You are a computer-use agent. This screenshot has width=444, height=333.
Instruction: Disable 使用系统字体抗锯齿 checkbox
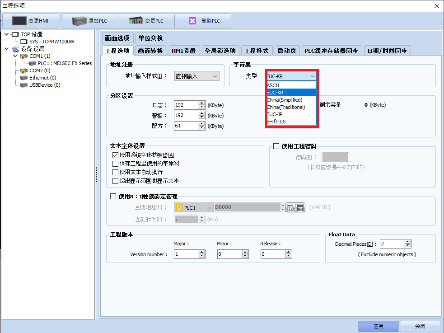[x=116, y=155]
